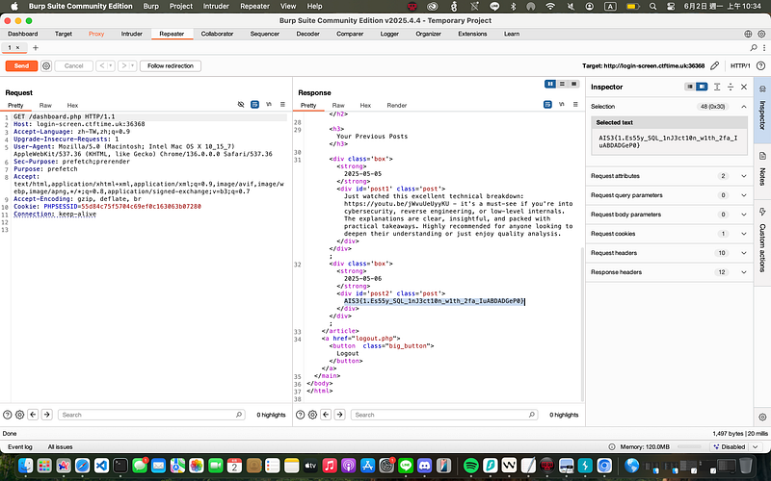Edit target with pencil icon
This screenshot has width=771, height=481.
click(x=715, y=65)
